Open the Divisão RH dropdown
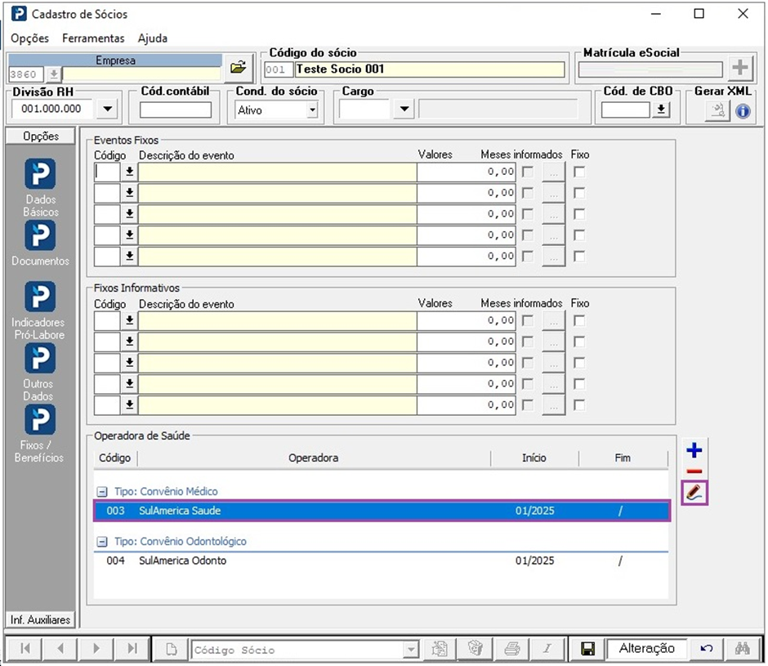The width and height of the screenshot is (768, 666). [107, 109]
